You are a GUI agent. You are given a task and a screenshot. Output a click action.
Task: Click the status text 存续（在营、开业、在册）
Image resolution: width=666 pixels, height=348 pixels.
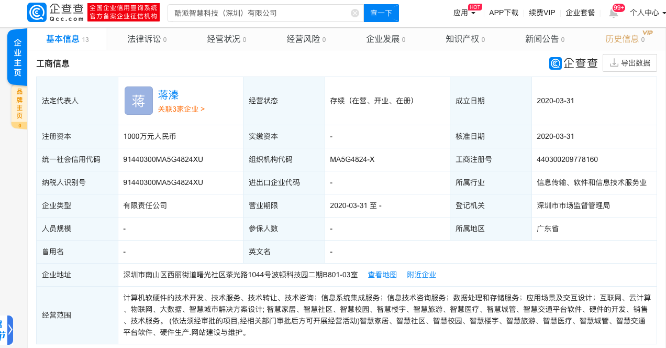[x=372, y=101]
